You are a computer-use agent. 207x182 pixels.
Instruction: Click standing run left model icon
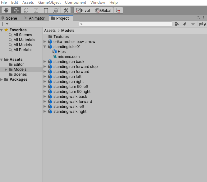(50, 76)
